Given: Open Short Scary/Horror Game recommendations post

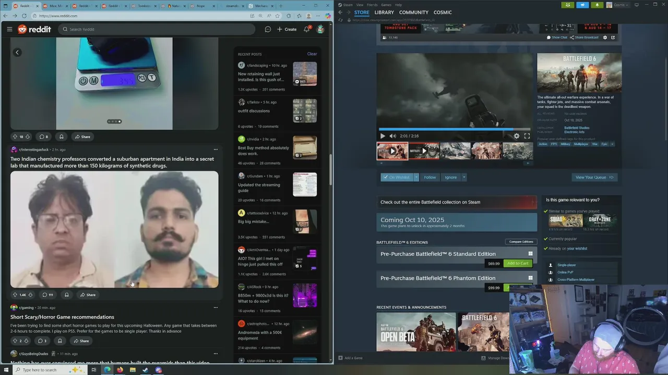Looking at the screenshot, I should pos(62,317).
